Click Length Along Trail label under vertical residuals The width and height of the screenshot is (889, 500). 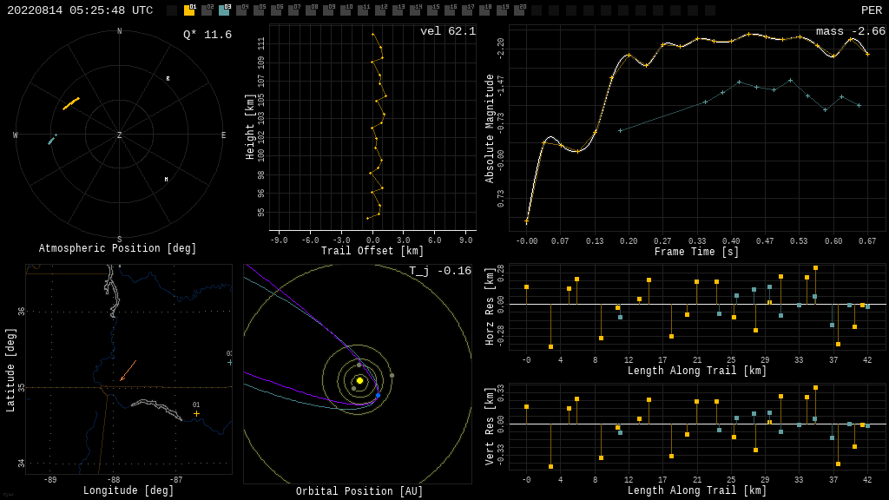(697, 490)
